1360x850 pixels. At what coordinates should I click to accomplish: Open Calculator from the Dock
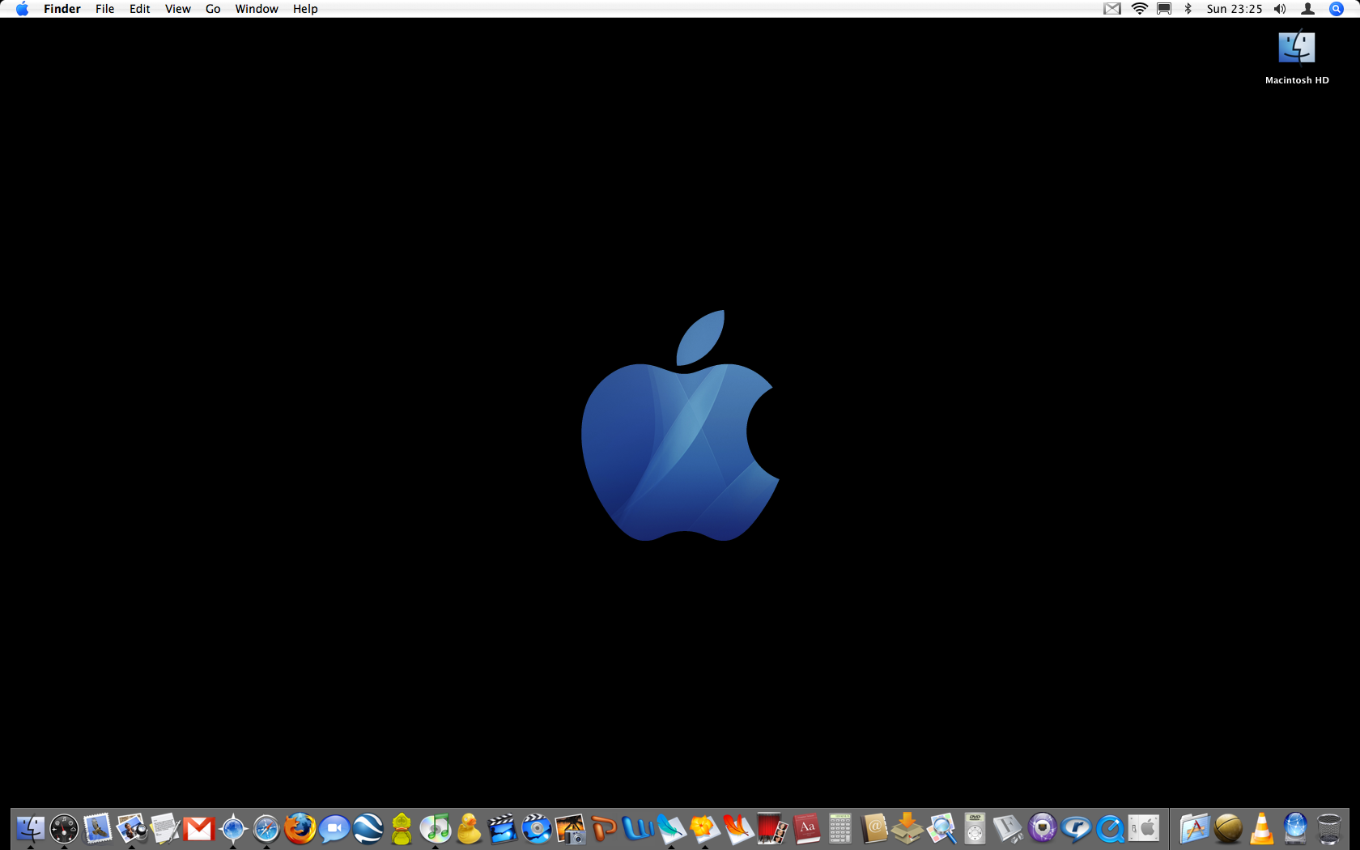(x=839, y=828)
